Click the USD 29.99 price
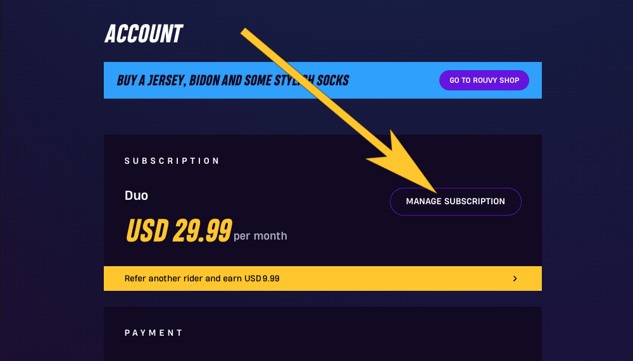The width and height of the screenshot is (633, 361). coord(179,230)
